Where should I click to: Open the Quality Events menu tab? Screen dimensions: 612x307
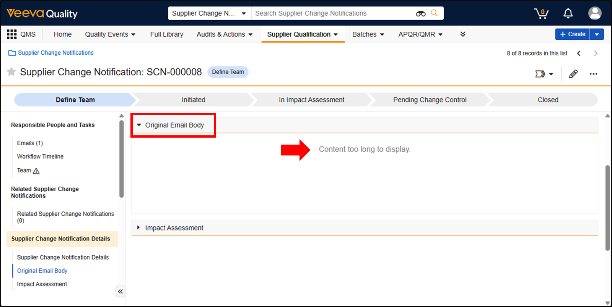coord(110,34)
